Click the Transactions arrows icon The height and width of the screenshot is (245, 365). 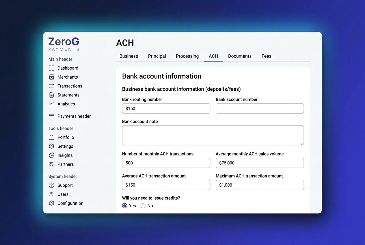pos(51,86)
